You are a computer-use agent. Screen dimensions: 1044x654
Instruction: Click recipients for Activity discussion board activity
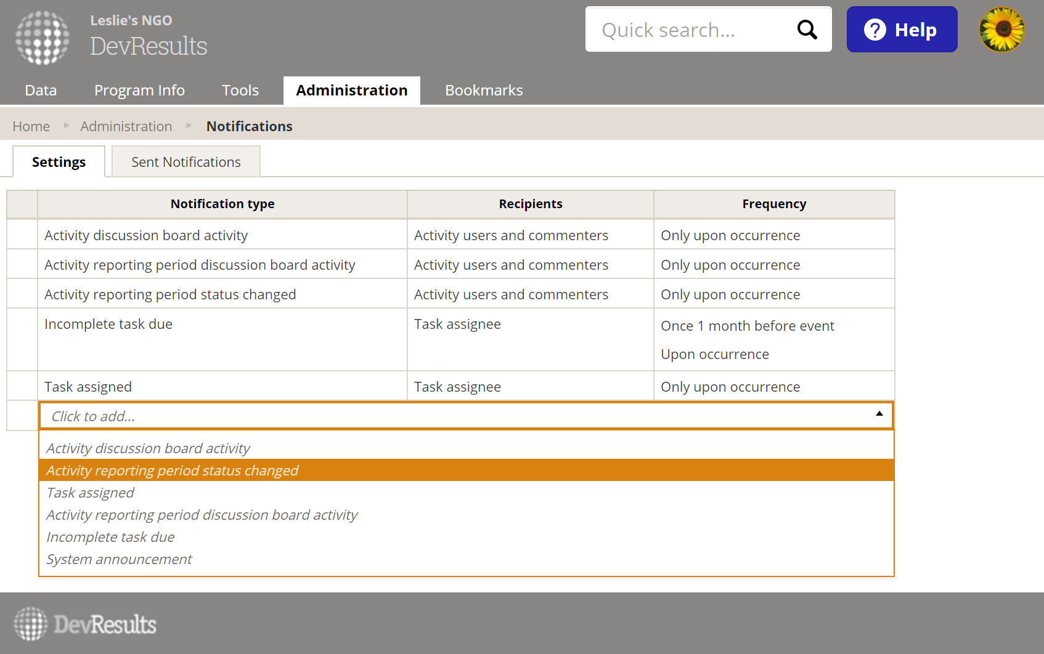[531, 235]
